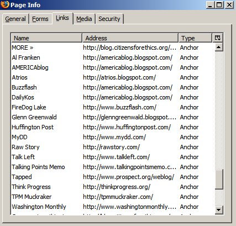Image resolution: width=236 pixels, height=226 pixels.
Task: Click the atrios.blogspot.com address
Action: (x=119, y=77)
